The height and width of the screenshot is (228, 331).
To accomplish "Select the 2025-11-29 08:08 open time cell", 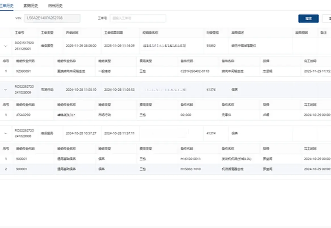I will click(x=81, y=46).
